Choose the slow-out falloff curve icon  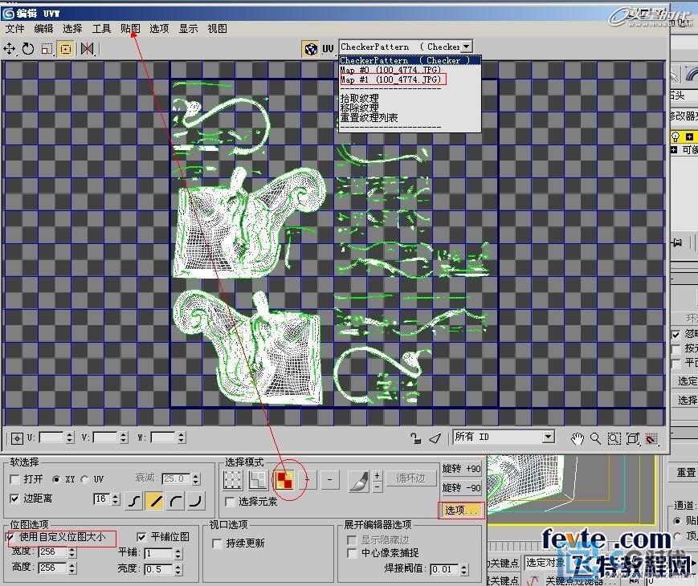[x=175, y=501]
